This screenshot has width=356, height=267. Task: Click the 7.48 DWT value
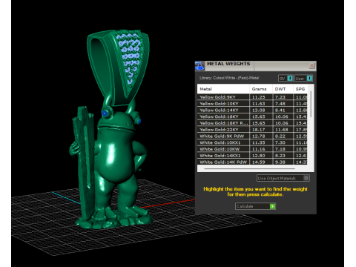tap(280, 104)
